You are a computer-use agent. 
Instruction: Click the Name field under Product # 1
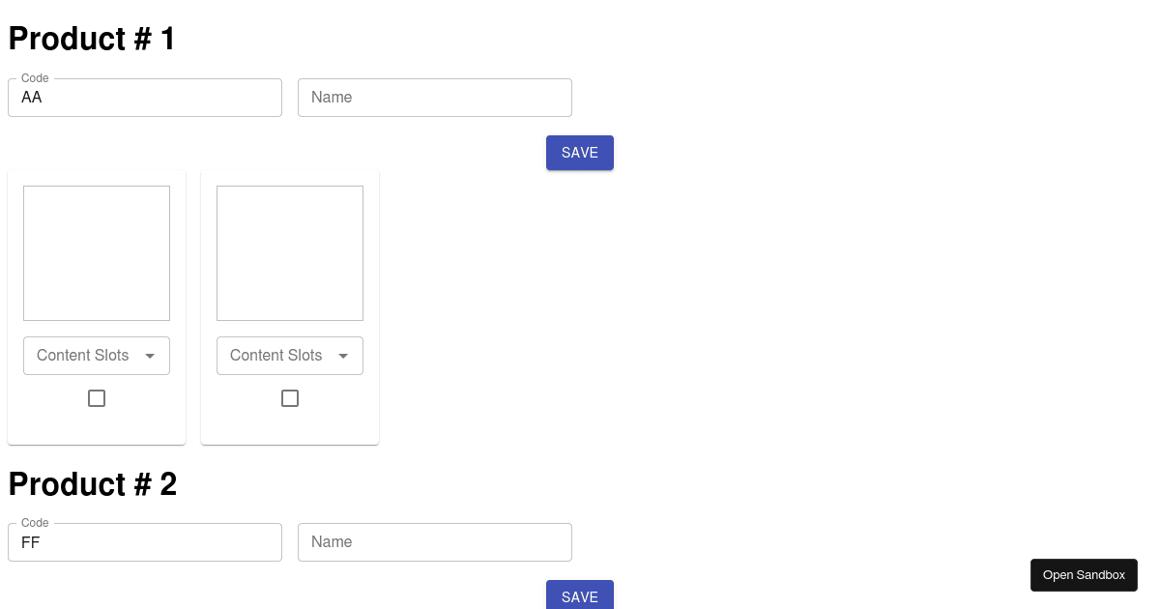click(435, 97)
